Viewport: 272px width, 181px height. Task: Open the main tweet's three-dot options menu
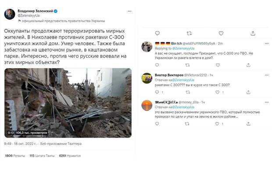click(x=129, y=11)
